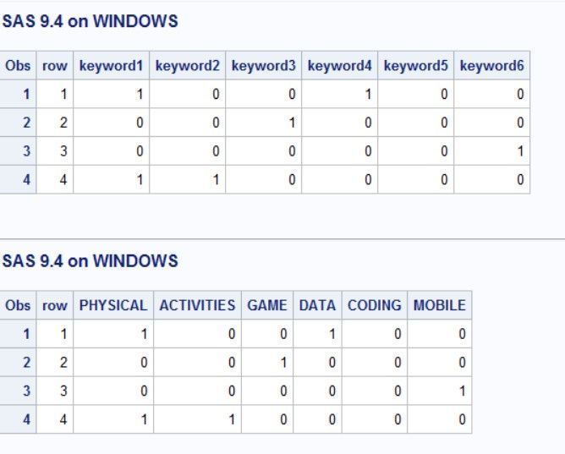
Task: Select the ACTIVITIES column header
Action: pos(197,305)
